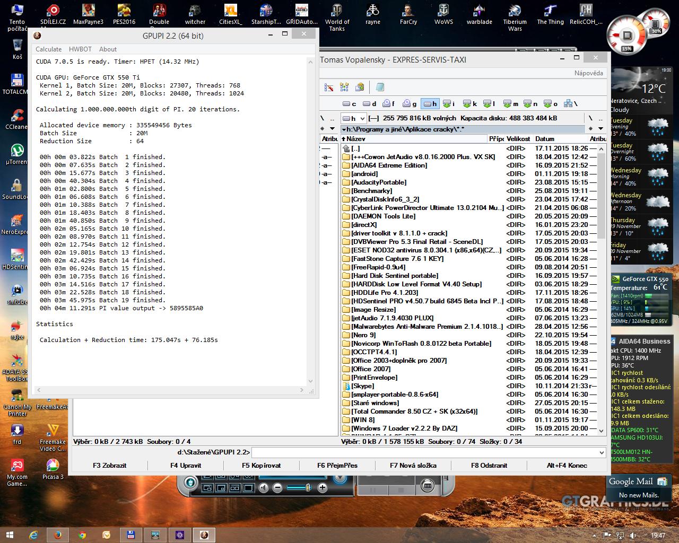Click the h:\Programy a jiné path bar

click(x=463, y=129)
